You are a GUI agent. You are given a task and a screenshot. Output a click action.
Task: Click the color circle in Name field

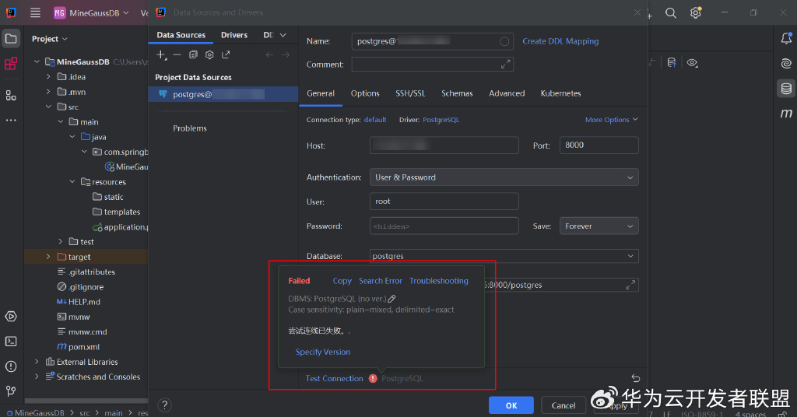click(x=504, y=42)
